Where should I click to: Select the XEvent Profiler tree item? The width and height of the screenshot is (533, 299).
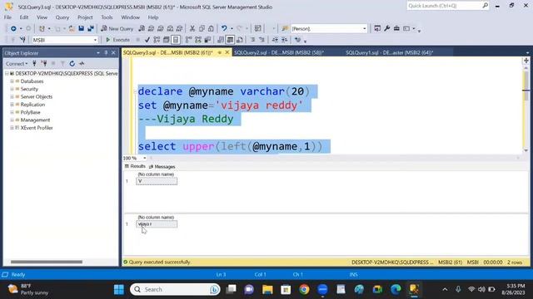[x=37, y=128]
